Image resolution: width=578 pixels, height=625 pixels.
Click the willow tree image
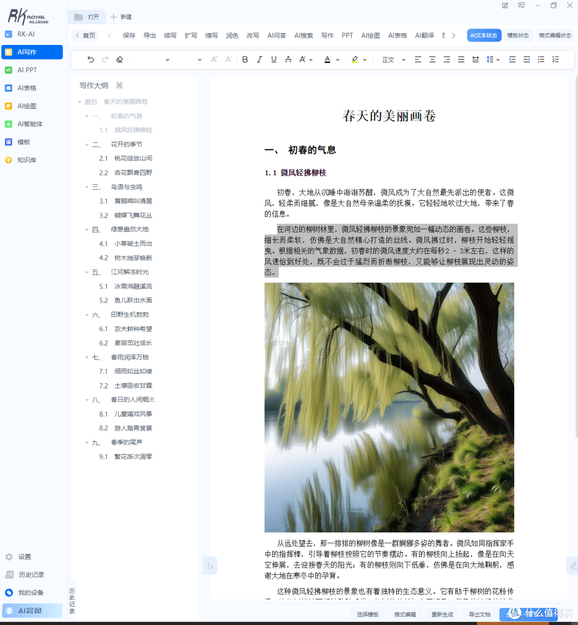coord(389,408)
